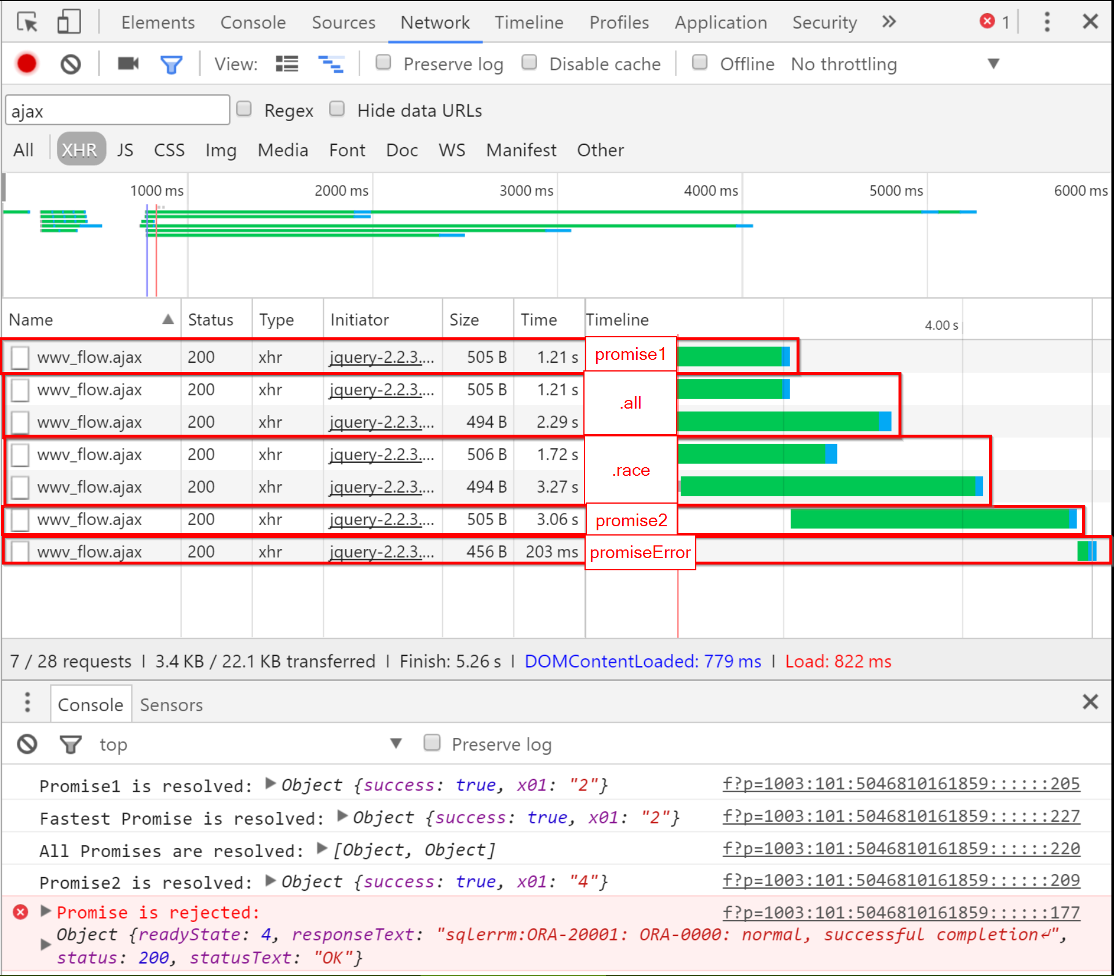This screenshot has height=976, width=1114.
Task: Click the camera capture screenshots icon
Action: coord(128,63)
